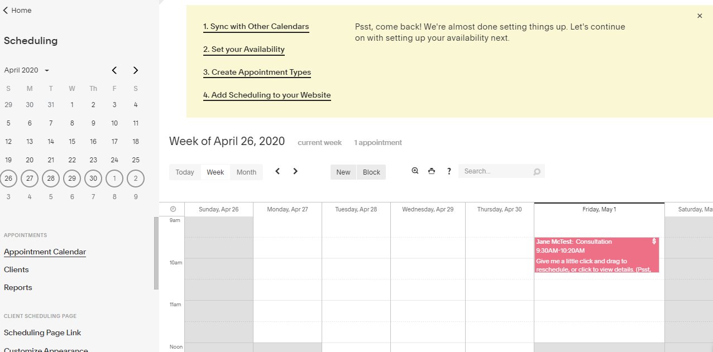Click Block to block off time

pyautogui.click(x=371, y=172)
